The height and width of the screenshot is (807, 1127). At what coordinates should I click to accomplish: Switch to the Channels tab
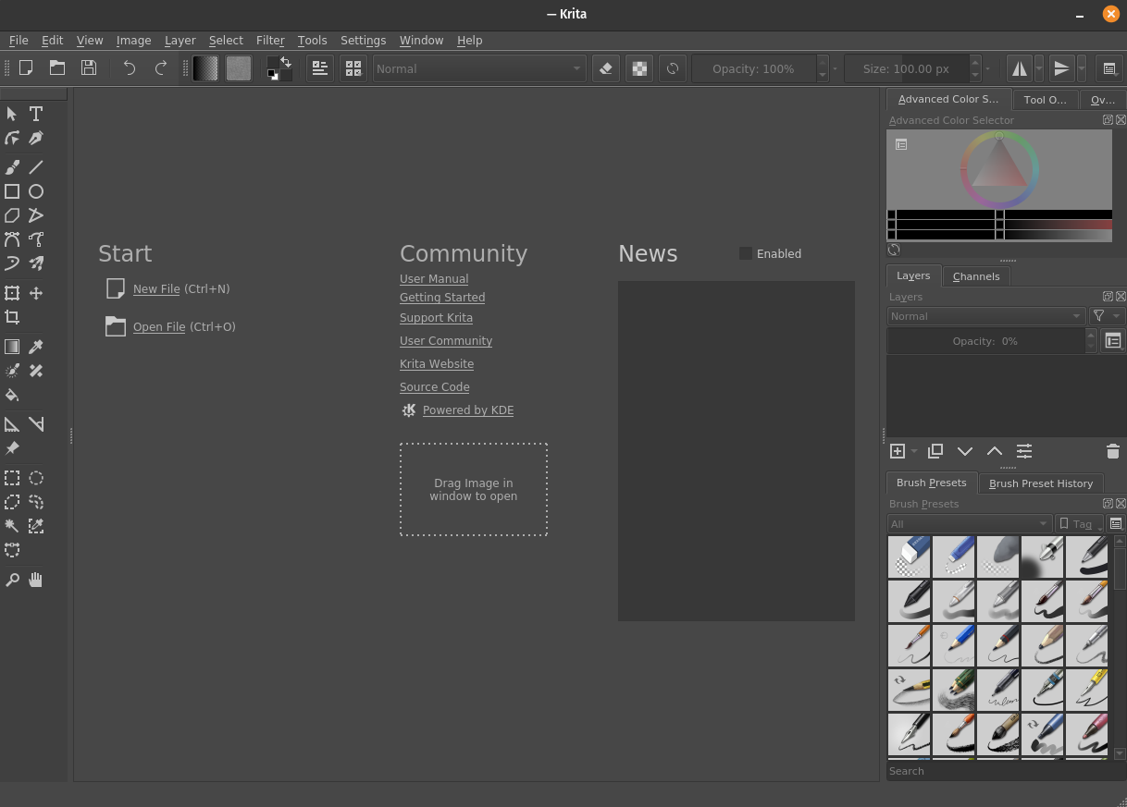pos(976,276)
